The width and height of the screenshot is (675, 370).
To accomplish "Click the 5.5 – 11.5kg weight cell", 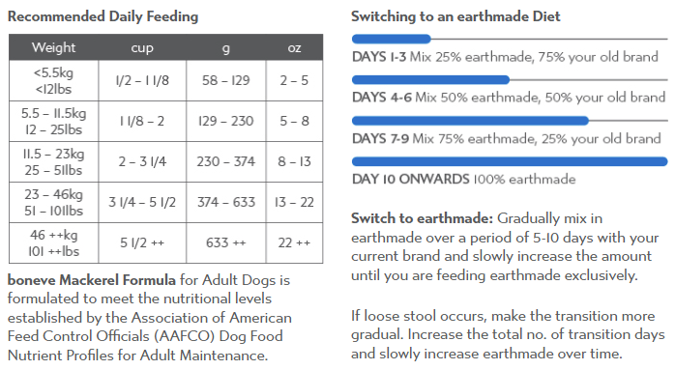I will pos(54,122).
